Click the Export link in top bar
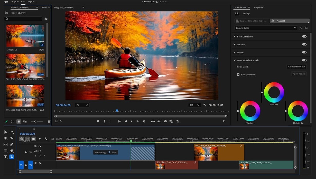The width and height of the screenshot is (316, 179). (31, 2)
